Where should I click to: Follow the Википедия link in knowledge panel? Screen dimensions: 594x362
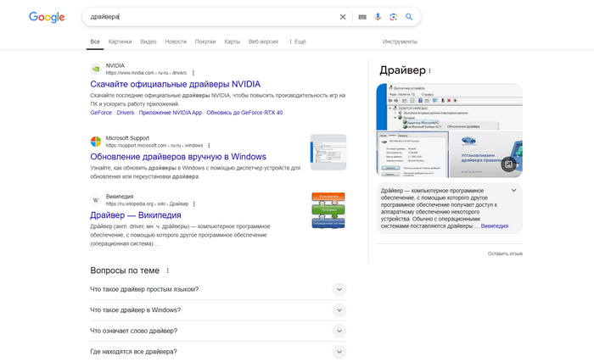tap(495, 226)
